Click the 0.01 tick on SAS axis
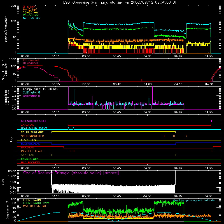 13,192
